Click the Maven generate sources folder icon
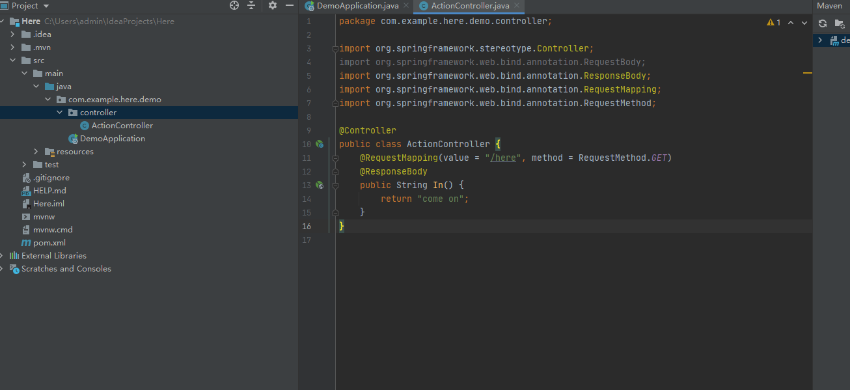This screenshot has height=390, width=850. (840, 23)
